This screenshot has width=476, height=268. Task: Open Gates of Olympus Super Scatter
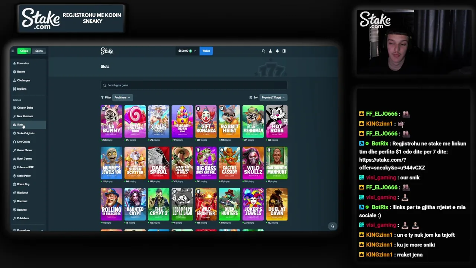(135, 163)
